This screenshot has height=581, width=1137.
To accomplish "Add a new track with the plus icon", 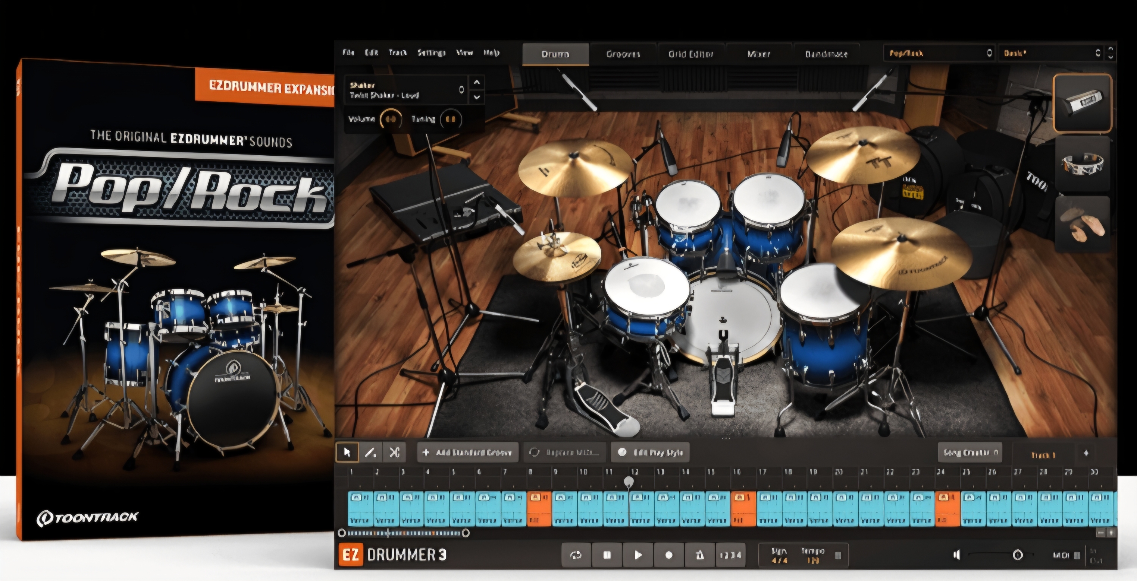I will [x=1086, y=453].
